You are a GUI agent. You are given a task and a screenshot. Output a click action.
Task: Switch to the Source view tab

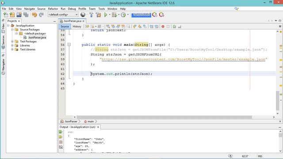pos(65,26)
